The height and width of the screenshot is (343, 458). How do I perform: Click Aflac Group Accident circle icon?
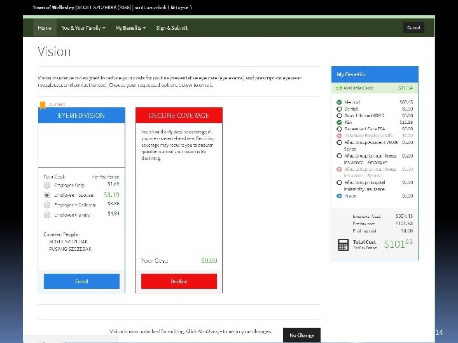tap(339, 142)
